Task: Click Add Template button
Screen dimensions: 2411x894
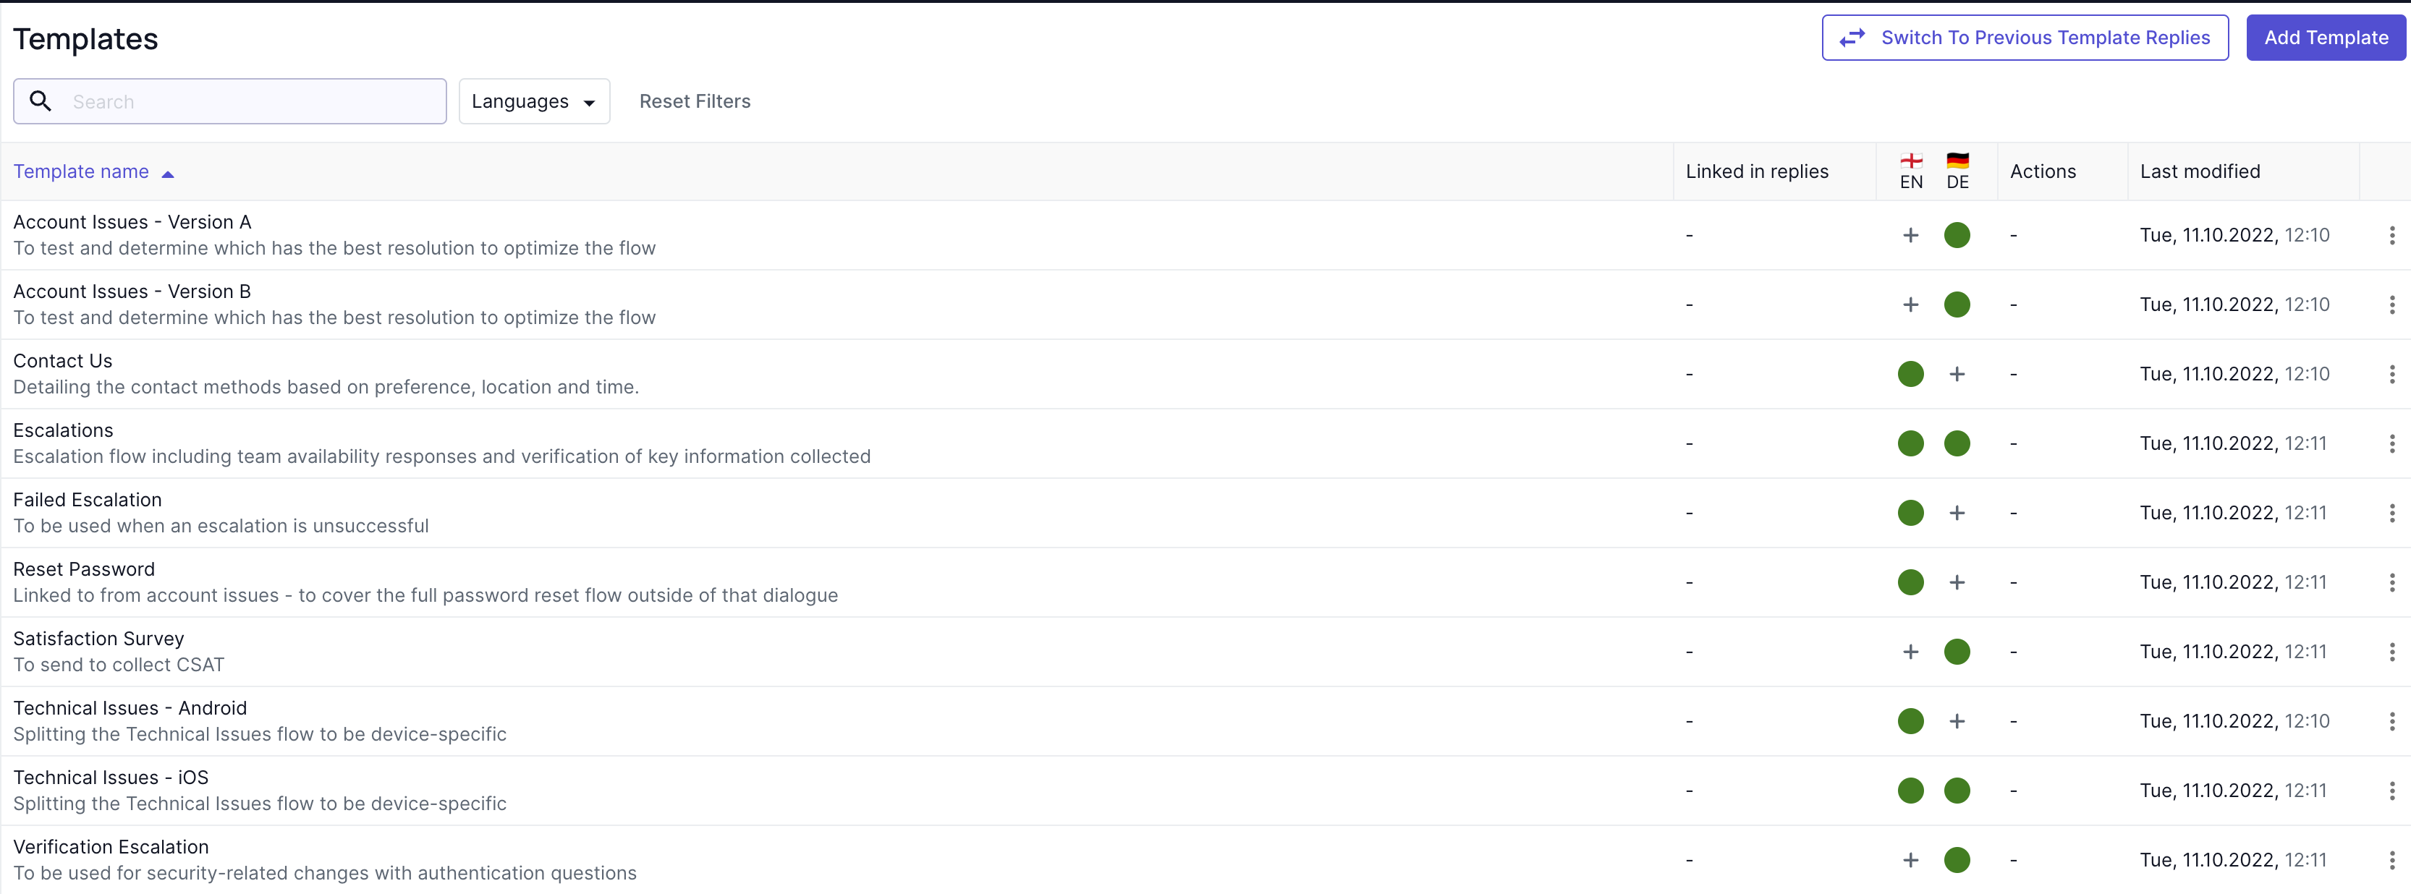Action: 2323,38
